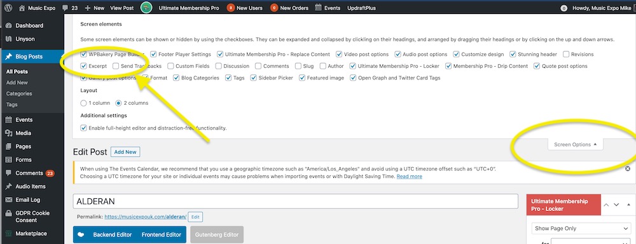636x244 pixels.
Task: Uncheck the Excerpt checkbox
Action: tap(83, 66)
